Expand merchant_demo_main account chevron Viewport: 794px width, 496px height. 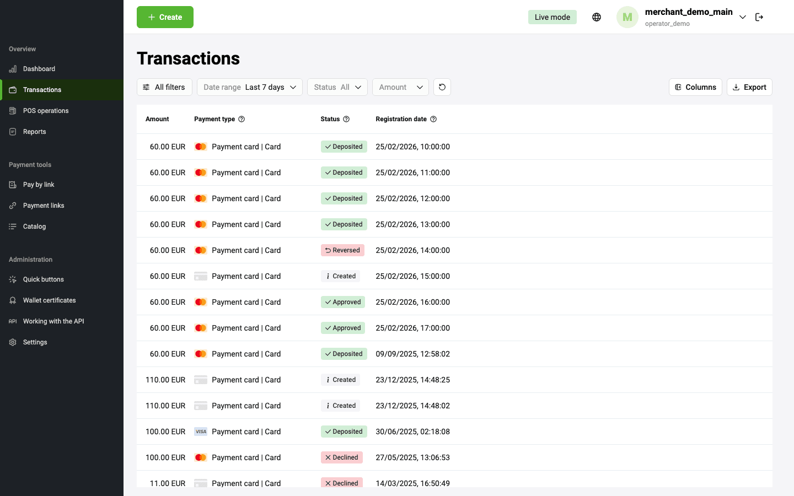743,17
